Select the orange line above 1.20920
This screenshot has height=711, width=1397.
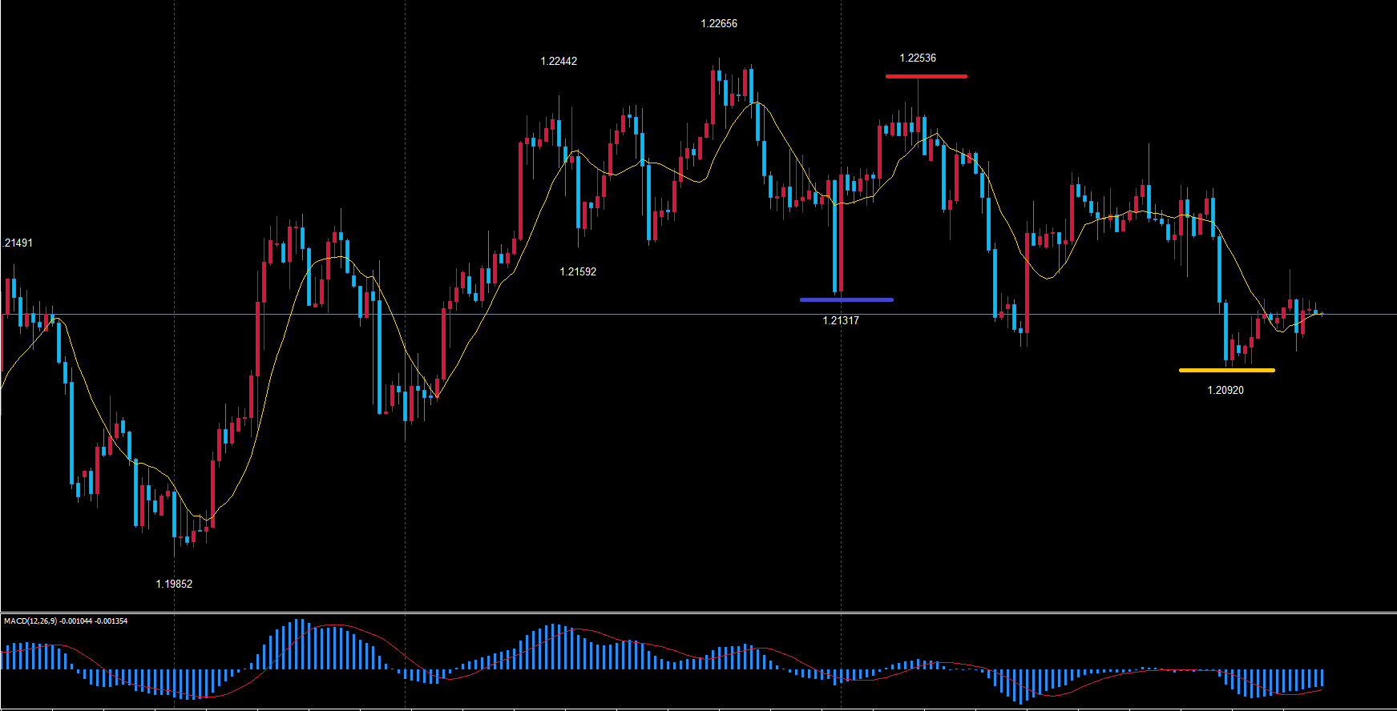(x=1226, y=370)
